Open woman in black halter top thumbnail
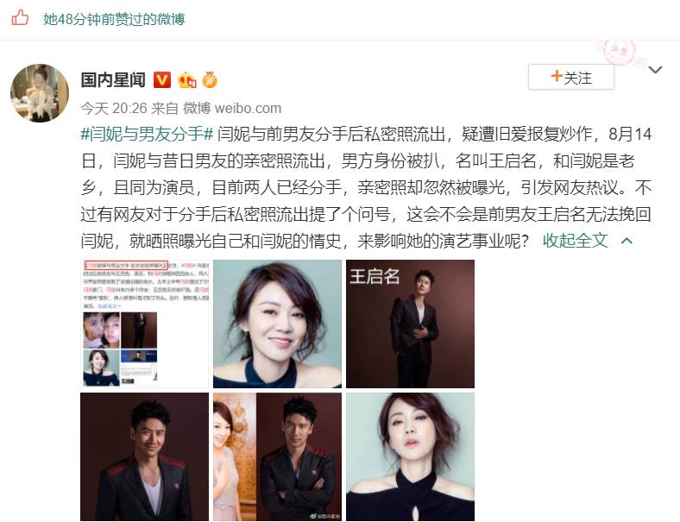Viewport: 680px width, 522px height. pos(410,456)
